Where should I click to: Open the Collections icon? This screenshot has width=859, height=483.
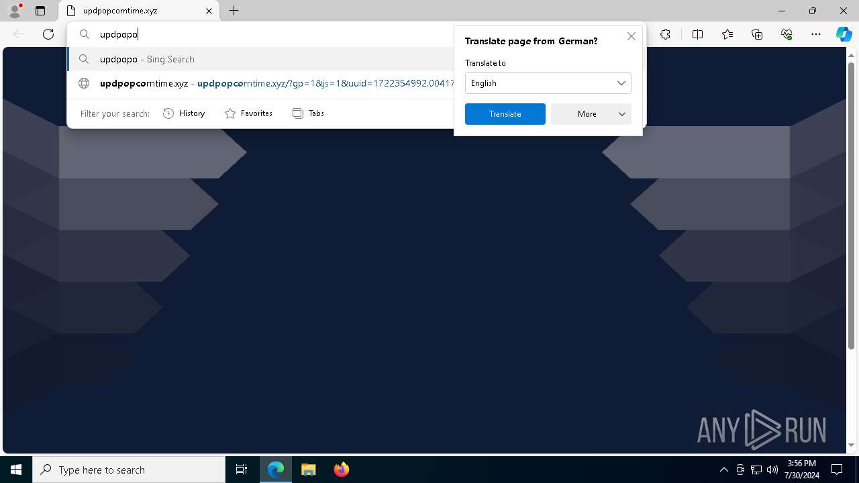pyautogui.click(x=757, y=34)
